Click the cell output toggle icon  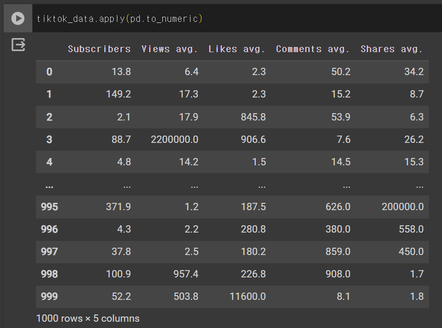tap(18, 44)
